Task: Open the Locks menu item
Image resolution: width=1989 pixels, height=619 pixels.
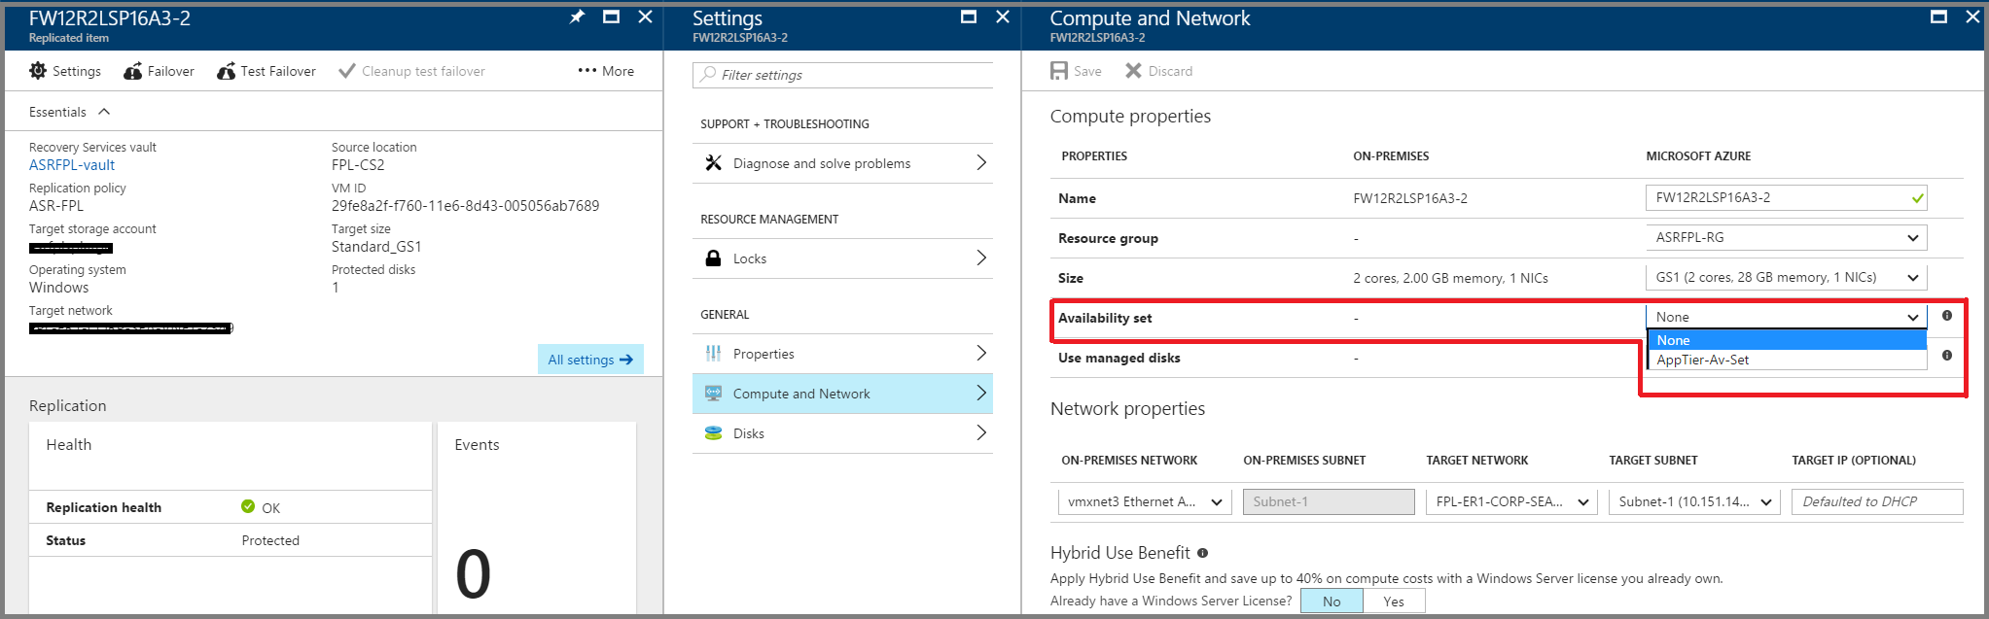Action: [842, 258]
